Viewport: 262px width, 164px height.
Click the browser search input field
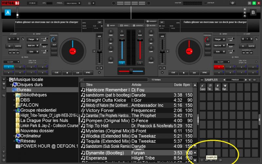pyautogui.click(x=116, y=80)
